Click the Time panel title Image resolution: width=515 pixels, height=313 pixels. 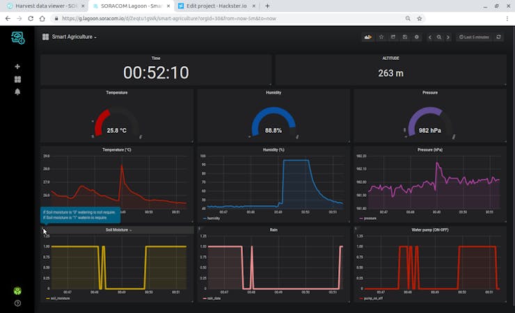coord(156,58)
